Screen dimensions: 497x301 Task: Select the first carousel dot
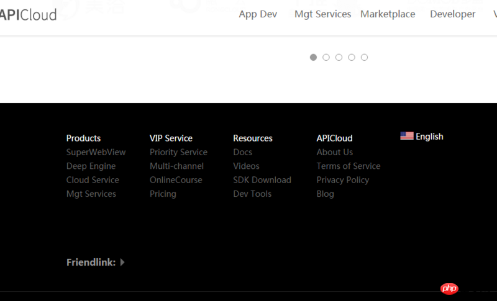coord(313,57)
